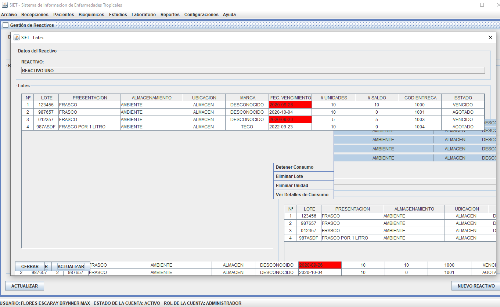Open the Bioquimicos menu
500x307 pixels.
point(91,15)
